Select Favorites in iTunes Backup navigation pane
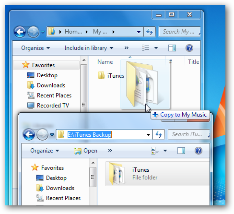Viewport: 234px width, 214px height. tap(52, 168)
